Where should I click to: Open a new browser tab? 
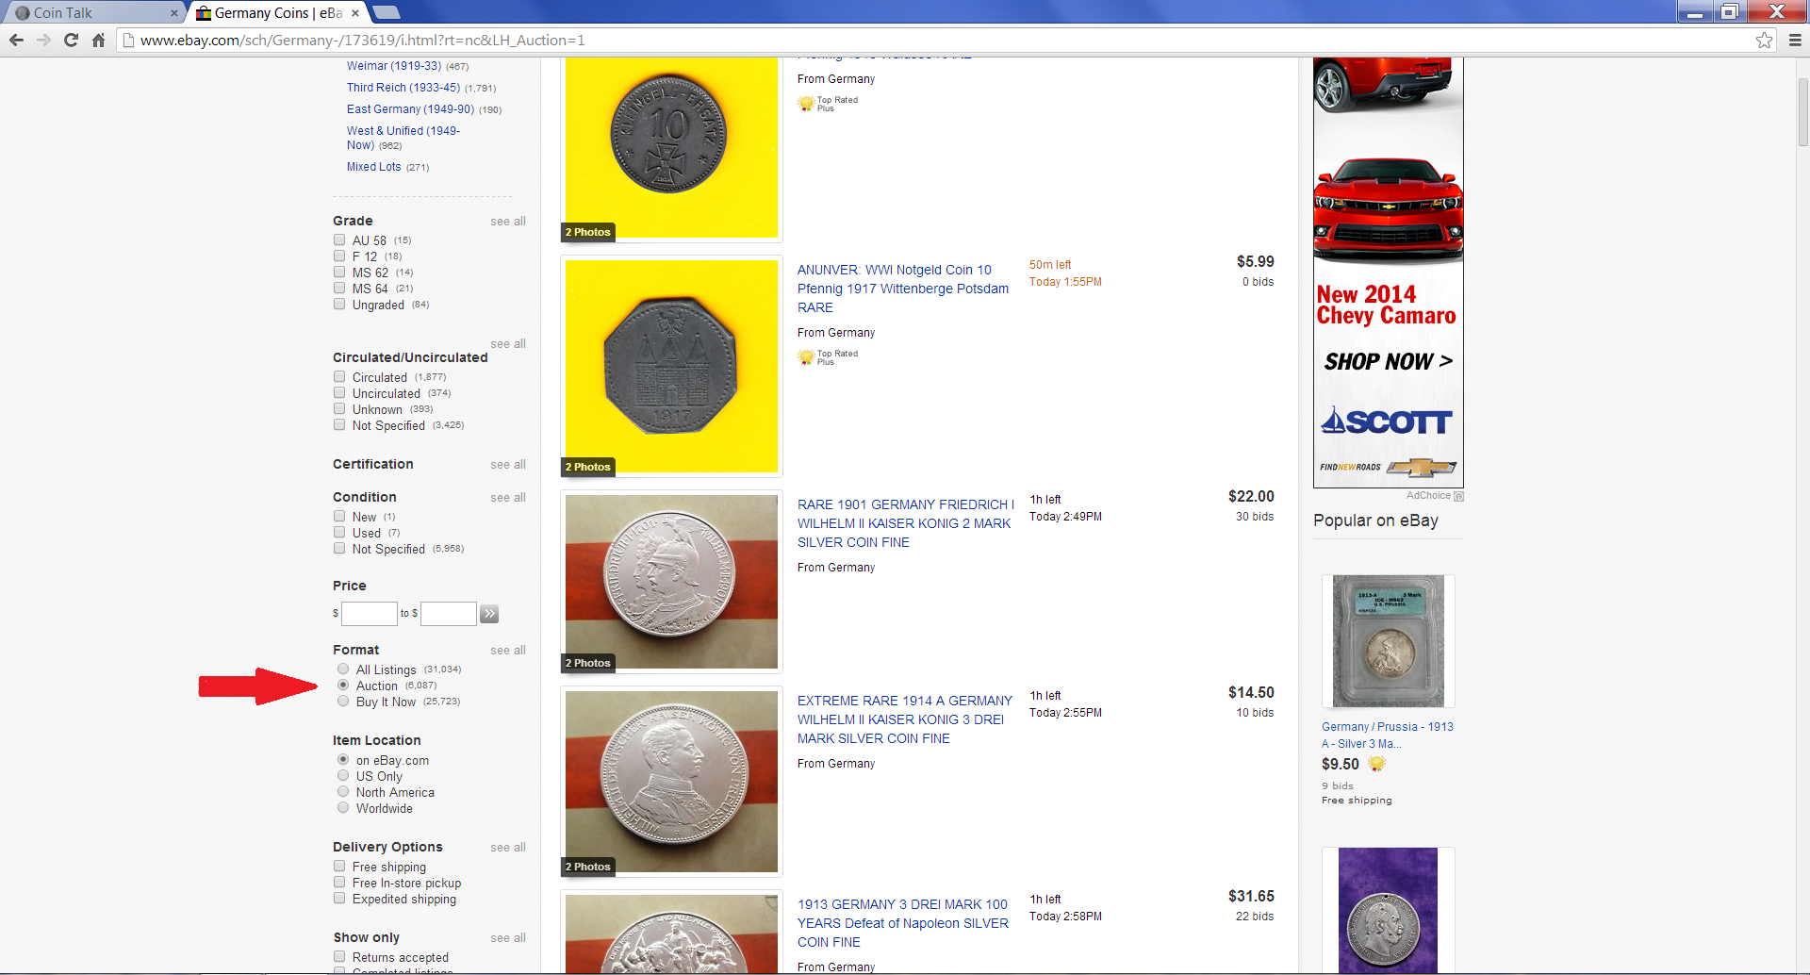click(x=386, y=12)
